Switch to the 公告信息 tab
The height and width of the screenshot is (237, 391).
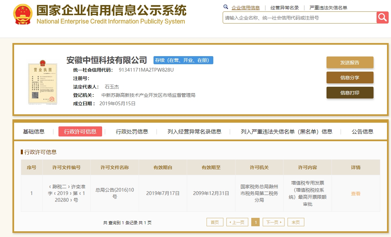tap(362, 131)
